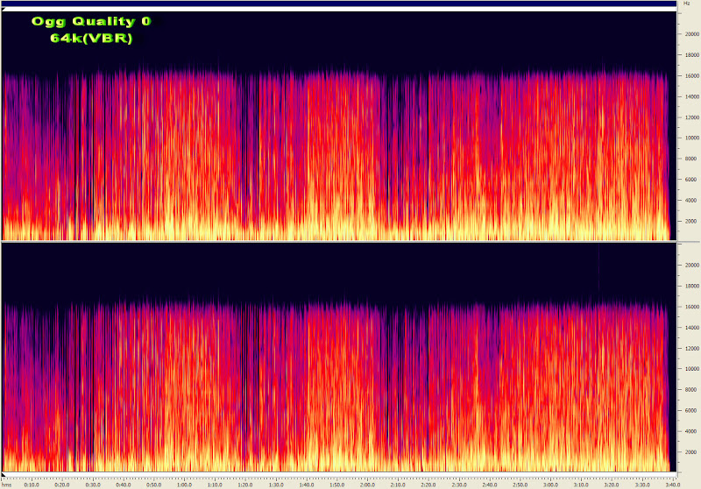This screenshot has width=701, height=489.
Task: Select 0:30.0 on the time ruler
Action: [92, 484]
